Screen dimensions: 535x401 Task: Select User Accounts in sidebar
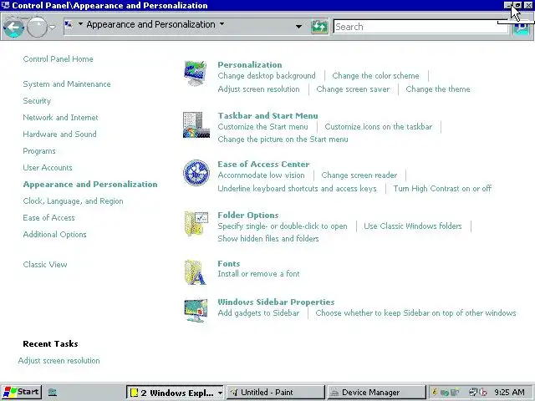[48, 167]
